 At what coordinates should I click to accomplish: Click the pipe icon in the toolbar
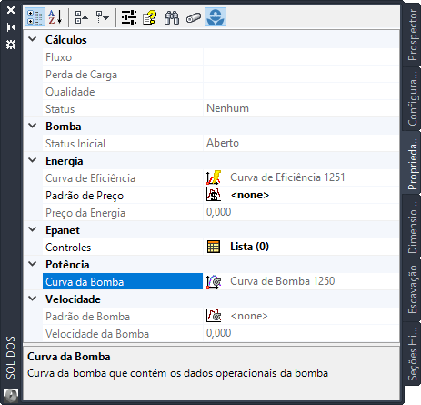194,17
